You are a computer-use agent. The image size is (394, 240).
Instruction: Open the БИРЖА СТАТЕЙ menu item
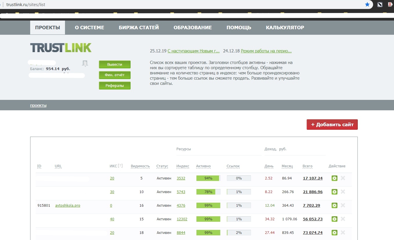pos(139,28)
